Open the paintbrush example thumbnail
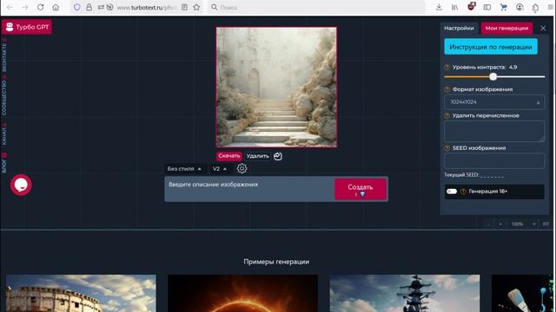 523,293
